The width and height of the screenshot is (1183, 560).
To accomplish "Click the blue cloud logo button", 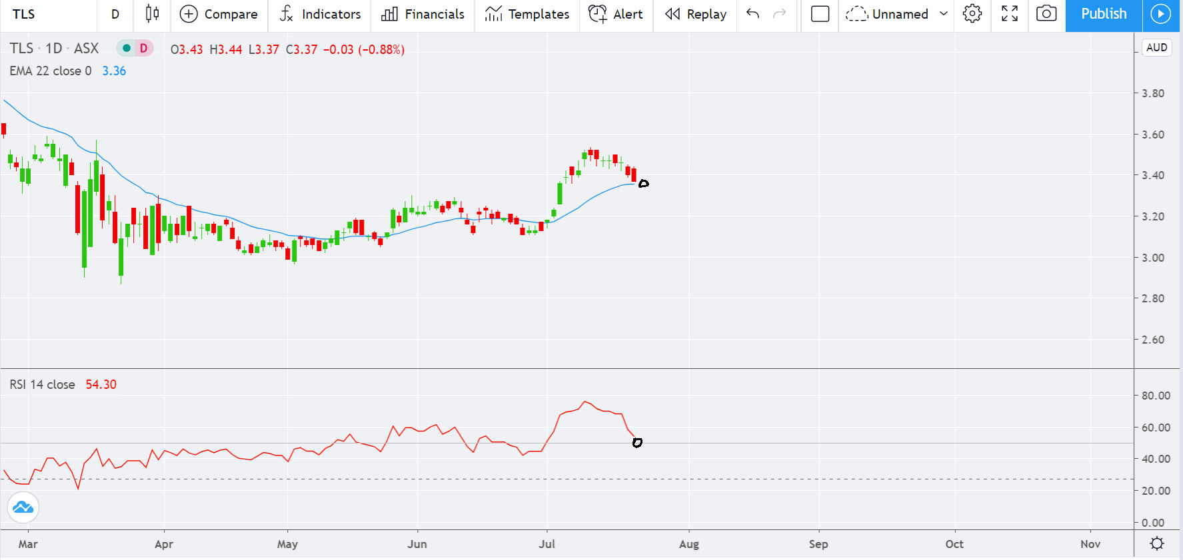I will pyautogui.click(x=23, y=507).
